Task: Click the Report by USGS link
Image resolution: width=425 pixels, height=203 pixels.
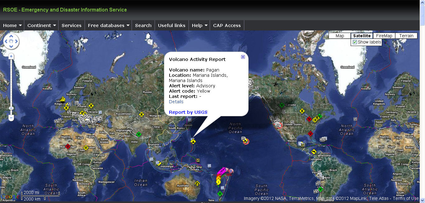Action: tap(188, 112)
